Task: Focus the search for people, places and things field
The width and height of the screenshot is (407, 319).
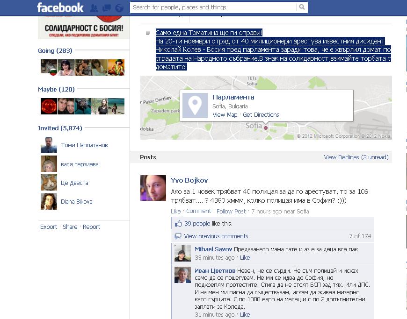Action: pyautogui.click(x=213, y=7)
